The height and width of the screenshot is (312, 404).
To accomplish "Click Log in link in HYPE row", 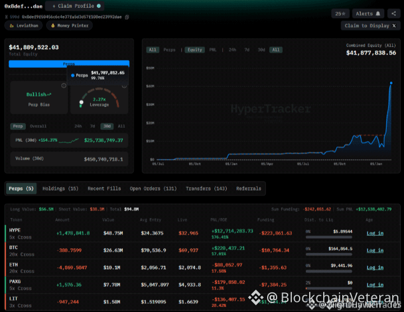I will pos(375,233).
